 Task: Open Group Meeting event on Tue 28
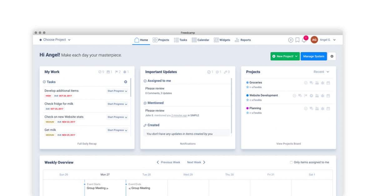[139, 188]
